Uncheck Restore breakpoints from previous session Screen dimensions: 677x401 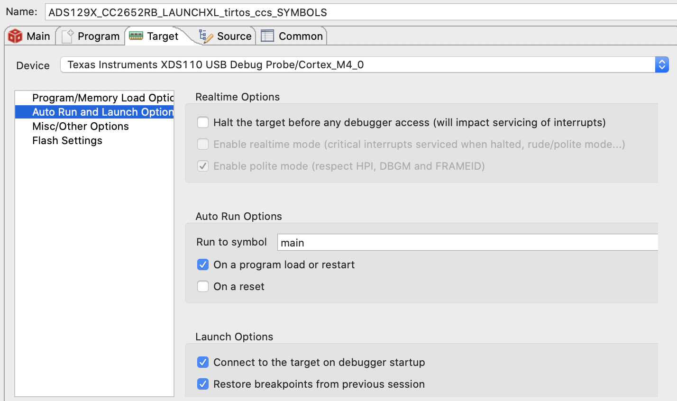203,384
